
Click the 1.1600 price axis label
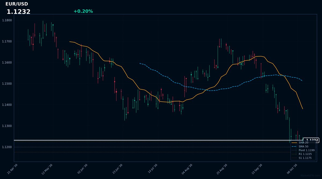[x=7, y=63]
